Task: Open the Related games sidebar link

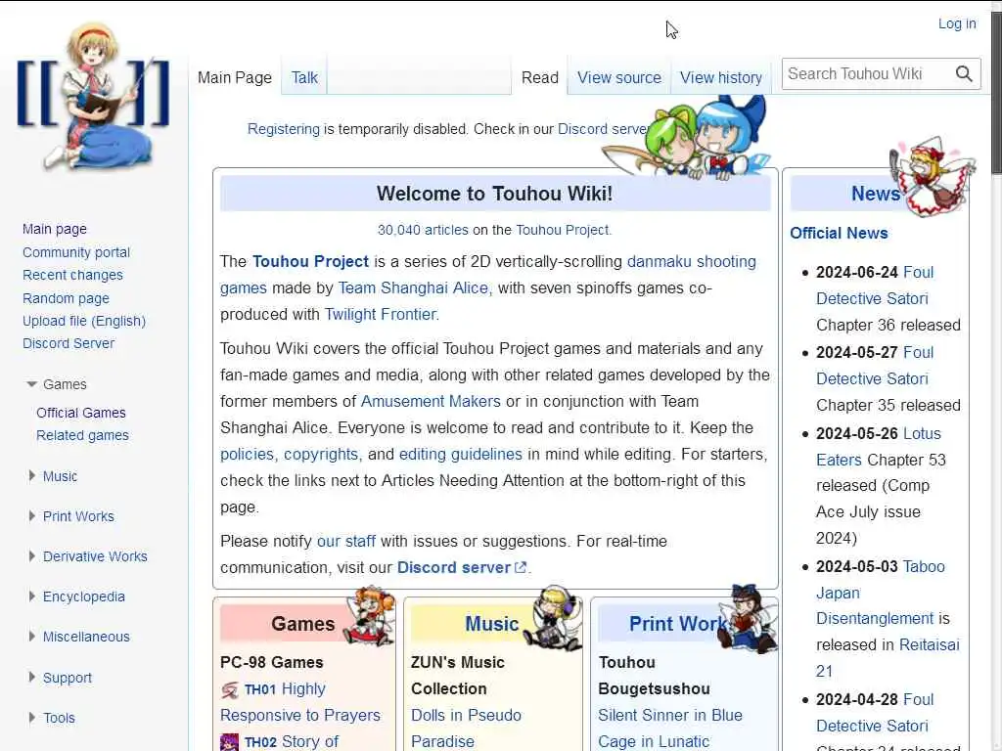Action: (x=82, y=435)
